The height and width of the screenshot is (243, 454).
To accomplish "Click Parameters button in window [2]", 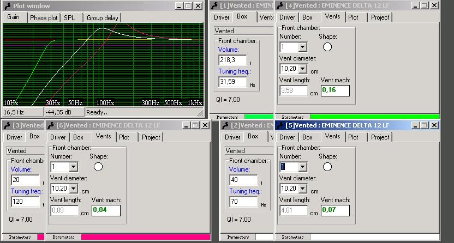I will (x=238, y=237).
